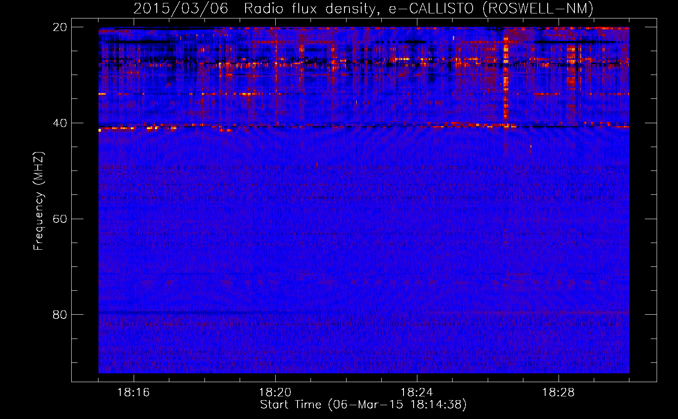
Task: Click the '18:16' time tick label
Action: tap(133, 393)
